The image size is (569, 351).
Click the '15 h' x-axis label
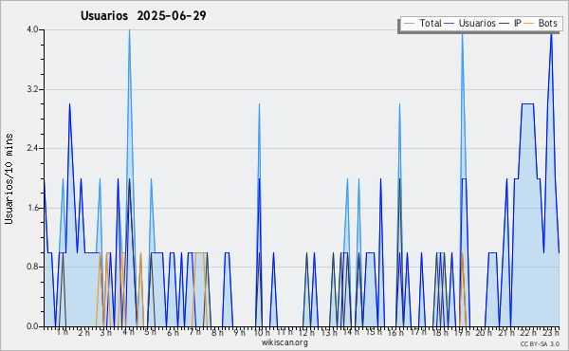coord(374,332)
